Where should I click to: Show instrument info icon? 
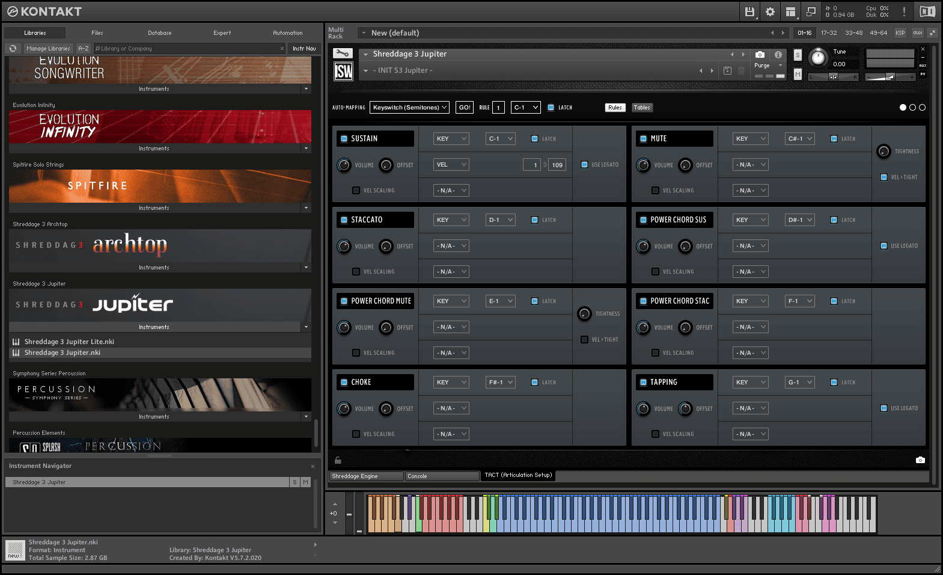pos(778,54)
